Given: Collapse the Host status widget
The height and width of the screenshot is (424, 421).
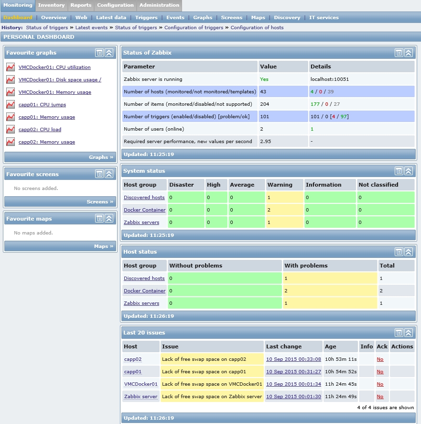Looking at the screenshot, I should [409, 252].
